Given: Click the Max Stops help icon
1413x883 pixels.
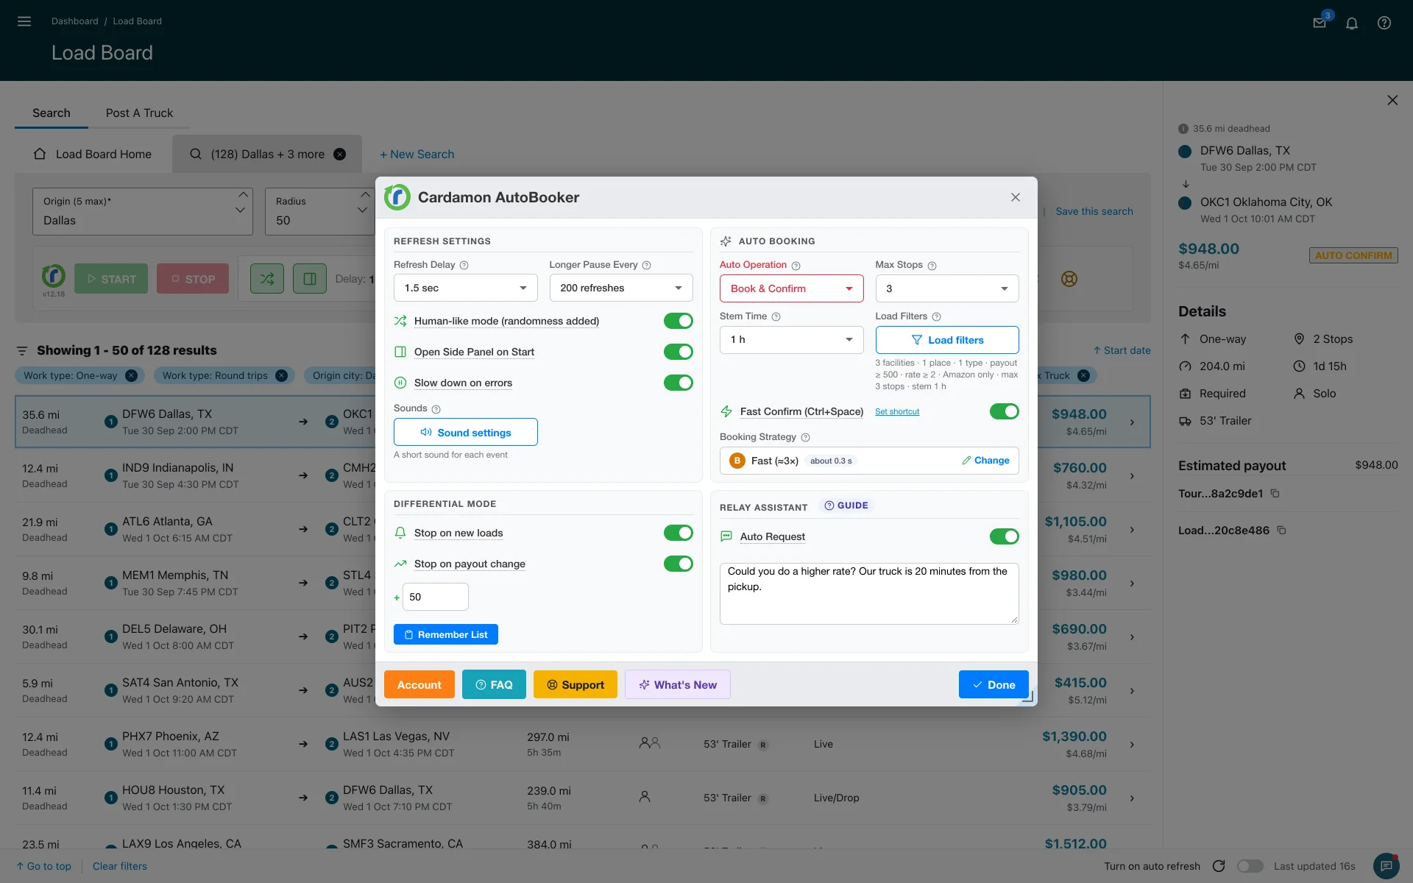Looking at the screenshot, I should [x=932, y=266].
